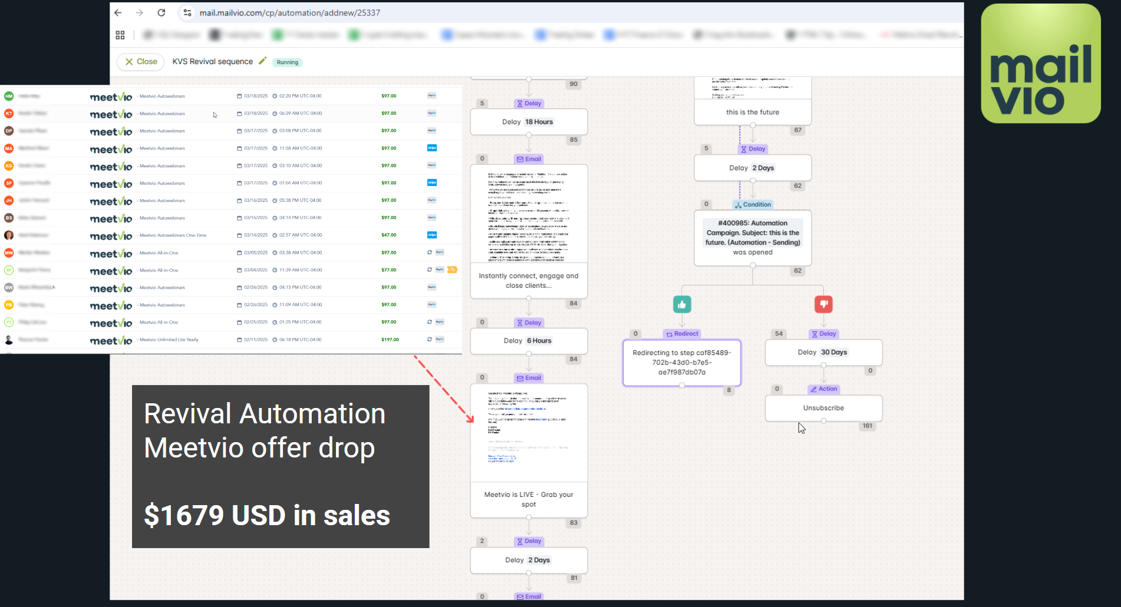Click the Condition tag label
The image size is (1121, 607).
pos(753,204)
